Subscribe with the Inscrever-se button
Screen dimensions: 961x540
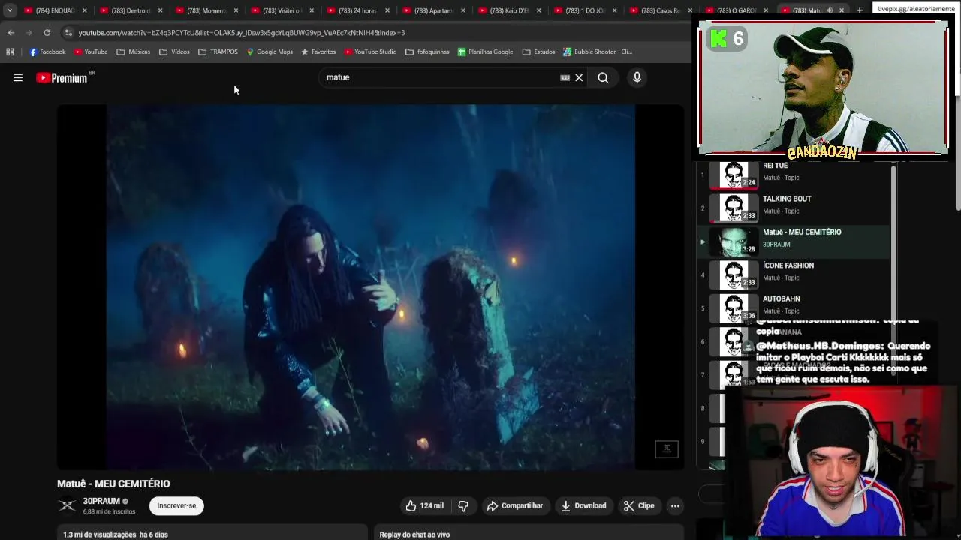[x=176, y=505]
